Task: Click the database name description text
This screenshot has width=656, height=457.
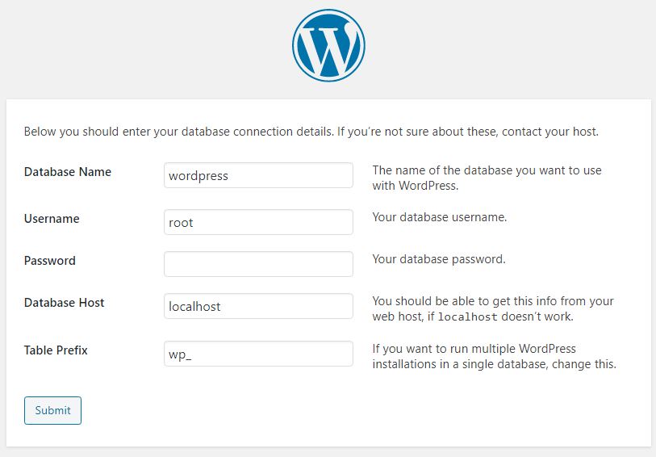Action: (487, 178)
